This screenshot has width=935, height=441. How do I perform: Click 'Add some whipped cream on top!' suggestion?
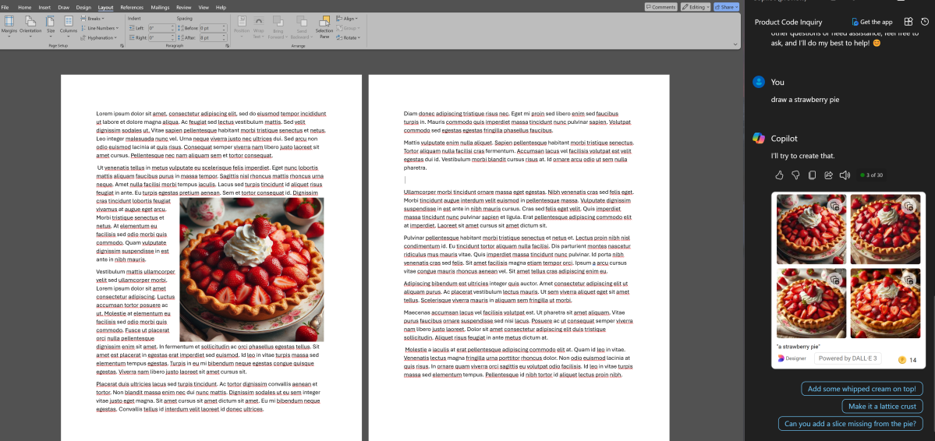pyautogui.click(x=862, y=389)
